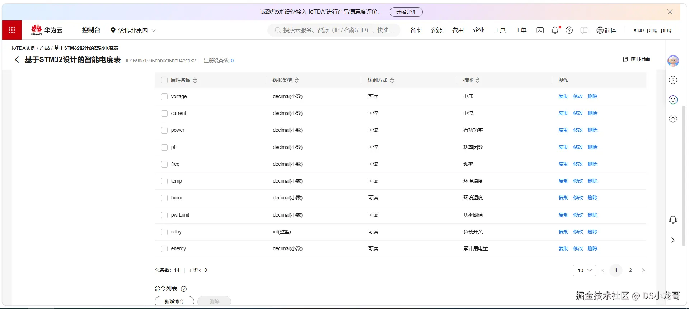This screenshot has width=689, height=309.
Task: Open the xiao_ping_ping account menu
Action: [652, 30]
